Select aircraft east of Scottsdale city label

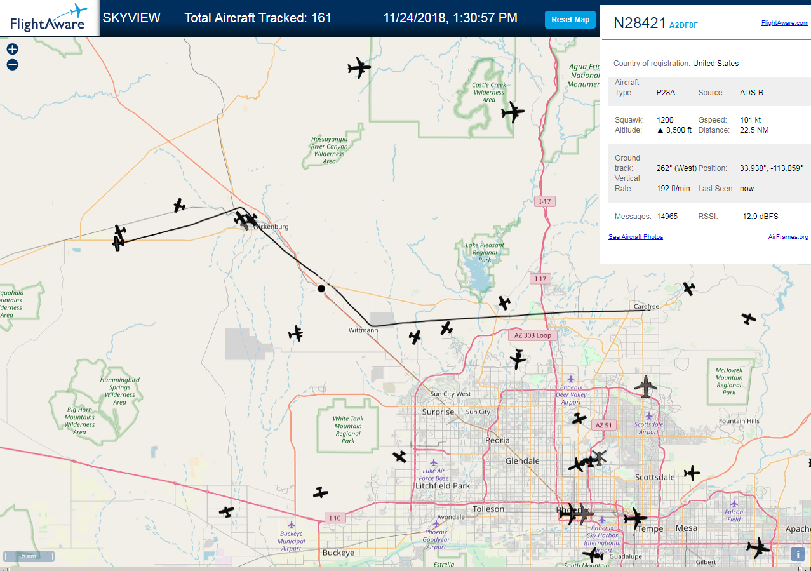[x=692, y=473]
